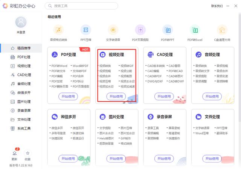
Task: Open the DWG与DXF tool link
Action: pyautogui.click(x=155, y=81)
